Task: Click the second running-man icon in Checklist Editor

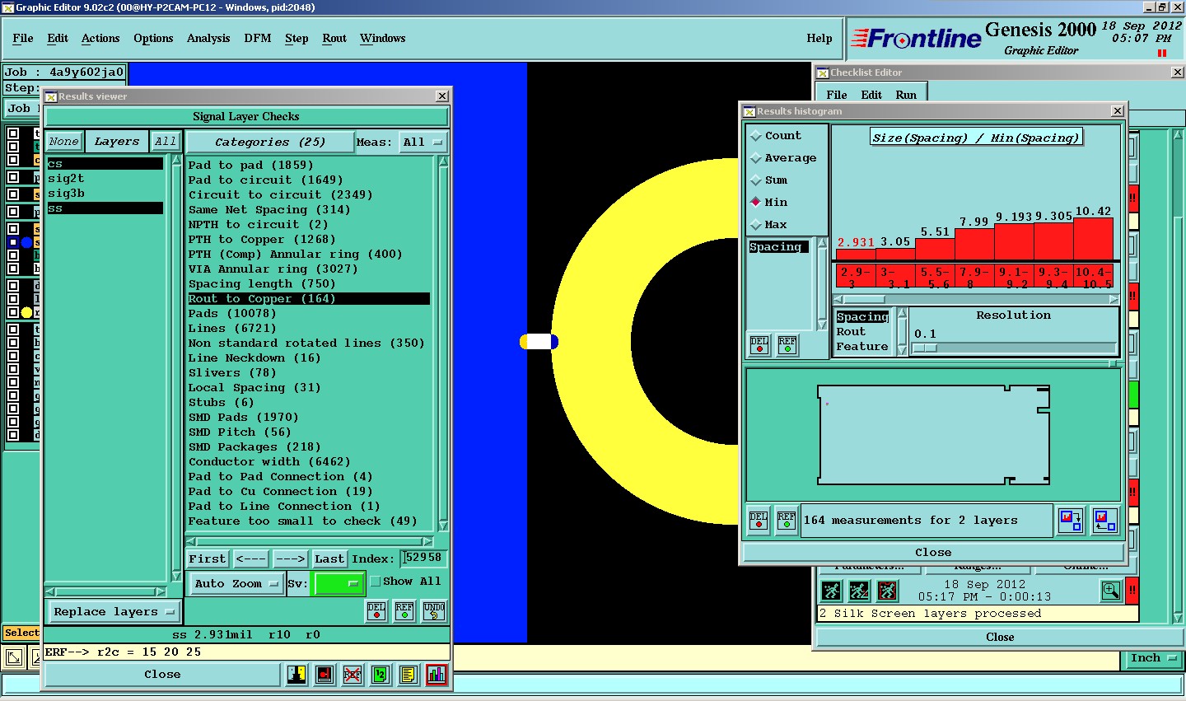Action: pyautogui.click(x=859, y=591)
